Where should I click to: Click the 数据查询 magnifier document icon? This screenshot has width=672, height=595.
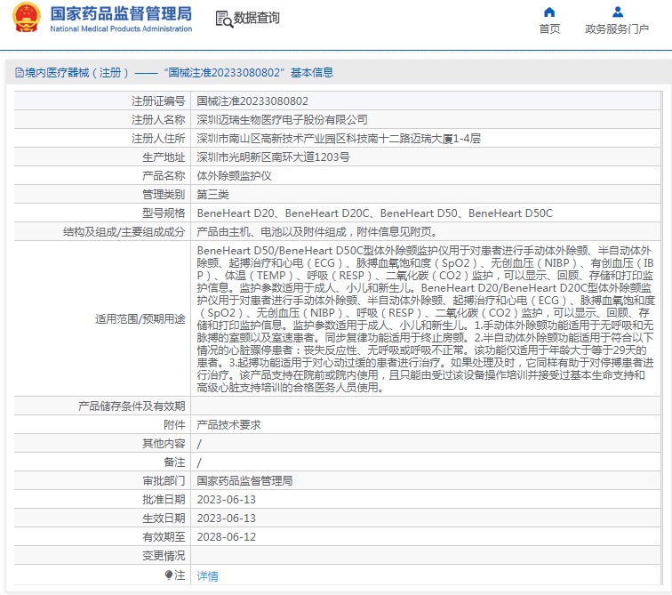point(224,19)
